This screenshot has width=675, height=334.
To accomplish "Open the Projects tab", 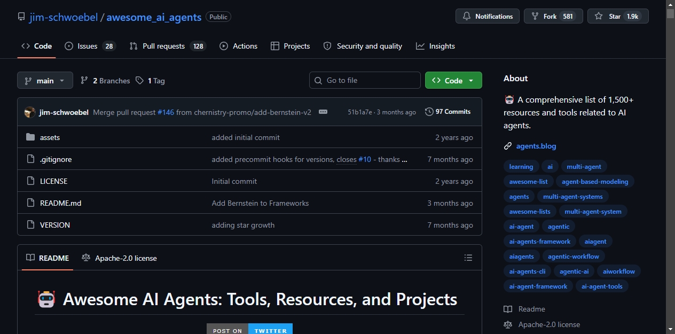I will coord(290,46).
